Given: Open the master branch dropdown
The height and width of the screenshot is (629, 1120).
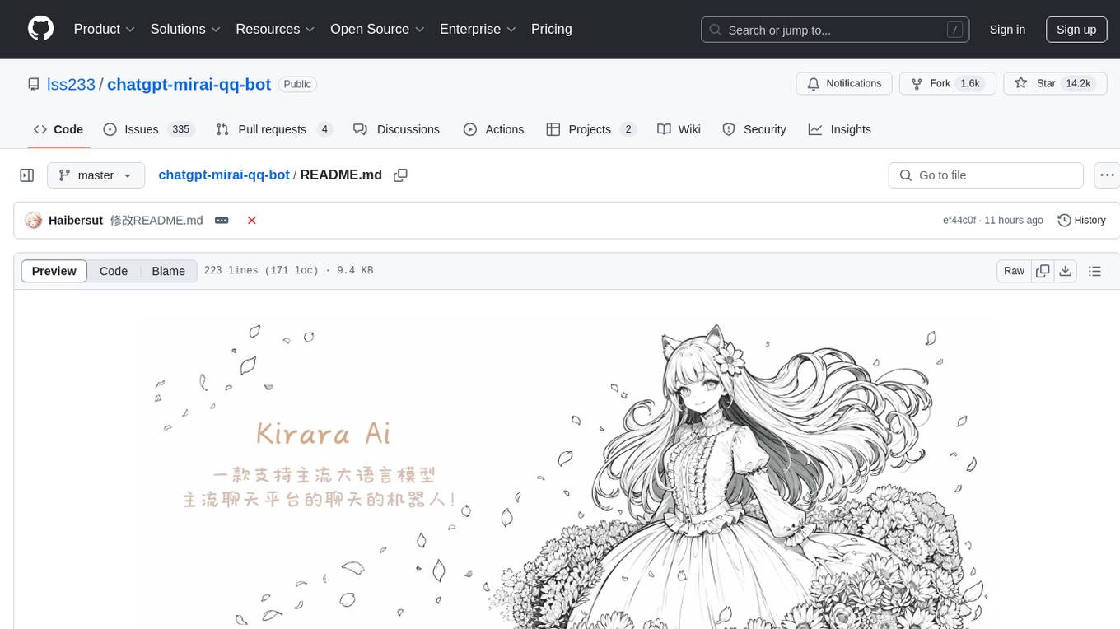Looking at the screenshot, I should (96, 175).
